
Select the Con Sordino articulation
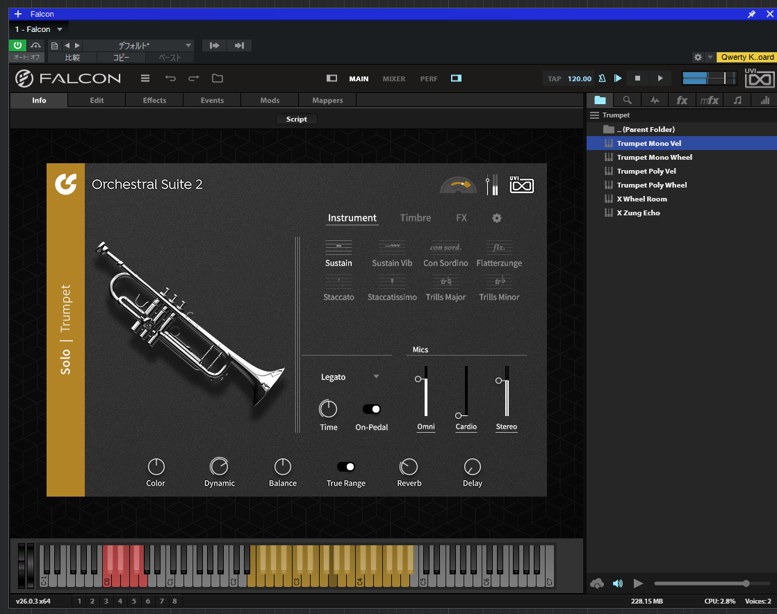coord(445,254)
